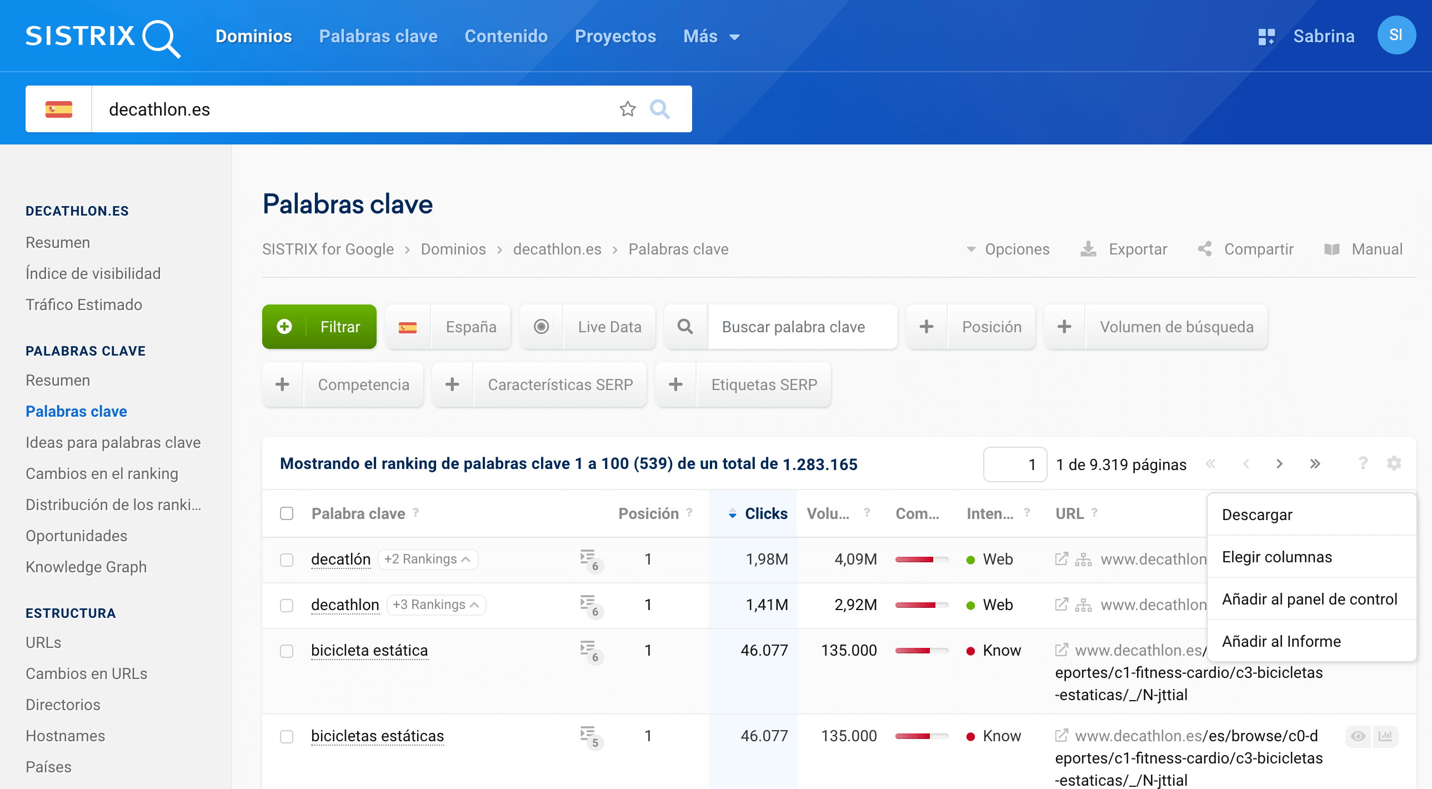Expand the Más dropdown in top navigation
Screen dimensions: 1432x789
pyautogui.click(x=711, y=37)
